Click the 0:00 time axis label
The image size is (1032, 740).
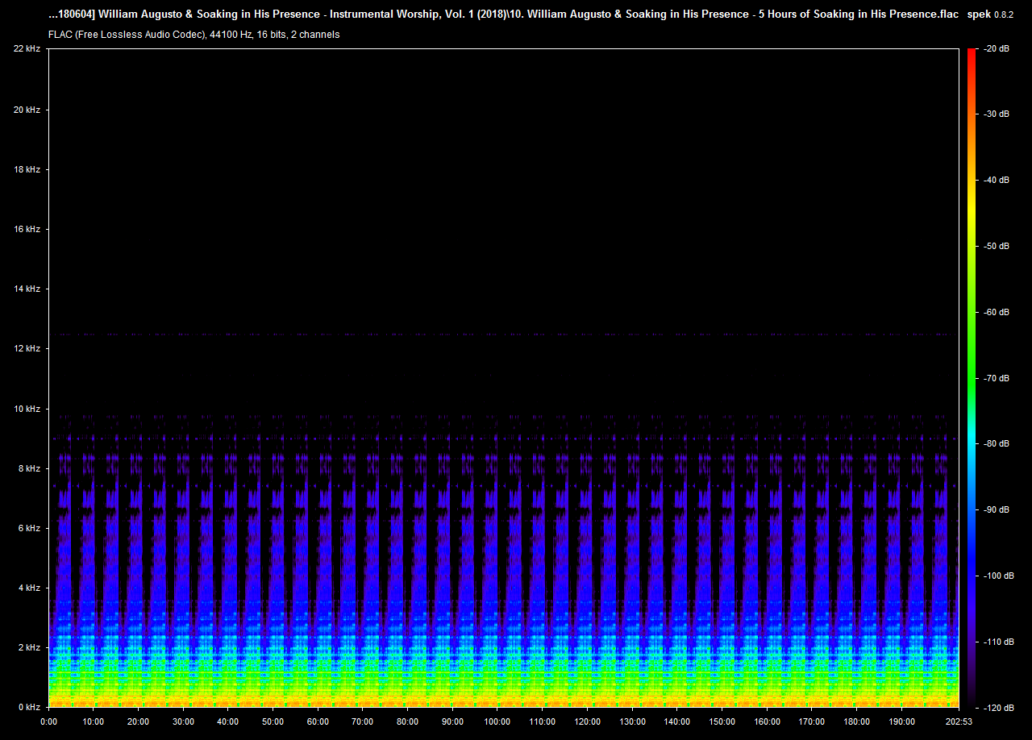click(x=48, y=721)
